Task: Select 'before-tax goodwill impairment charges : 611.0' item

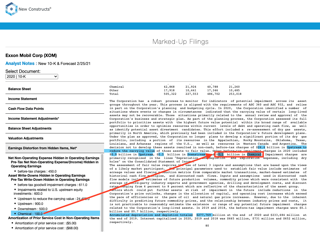Action: coord(52,185)
